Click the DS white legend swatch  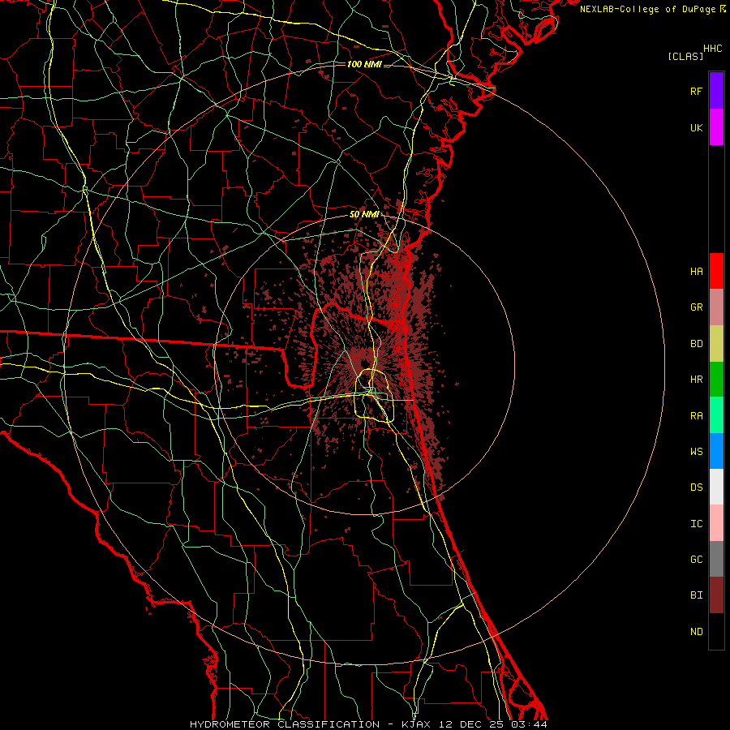(716, 487)
